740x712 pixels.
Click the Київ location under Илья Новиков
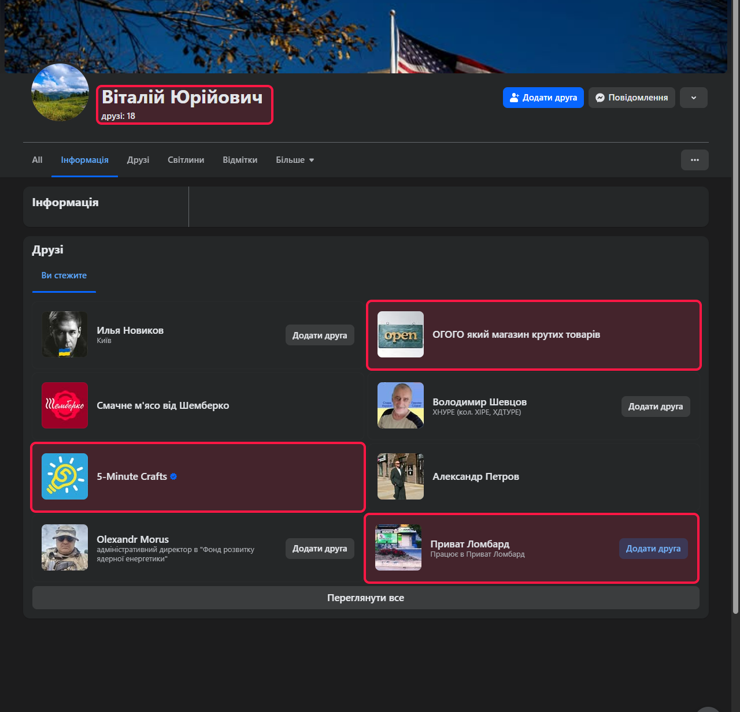click(104, 341)
